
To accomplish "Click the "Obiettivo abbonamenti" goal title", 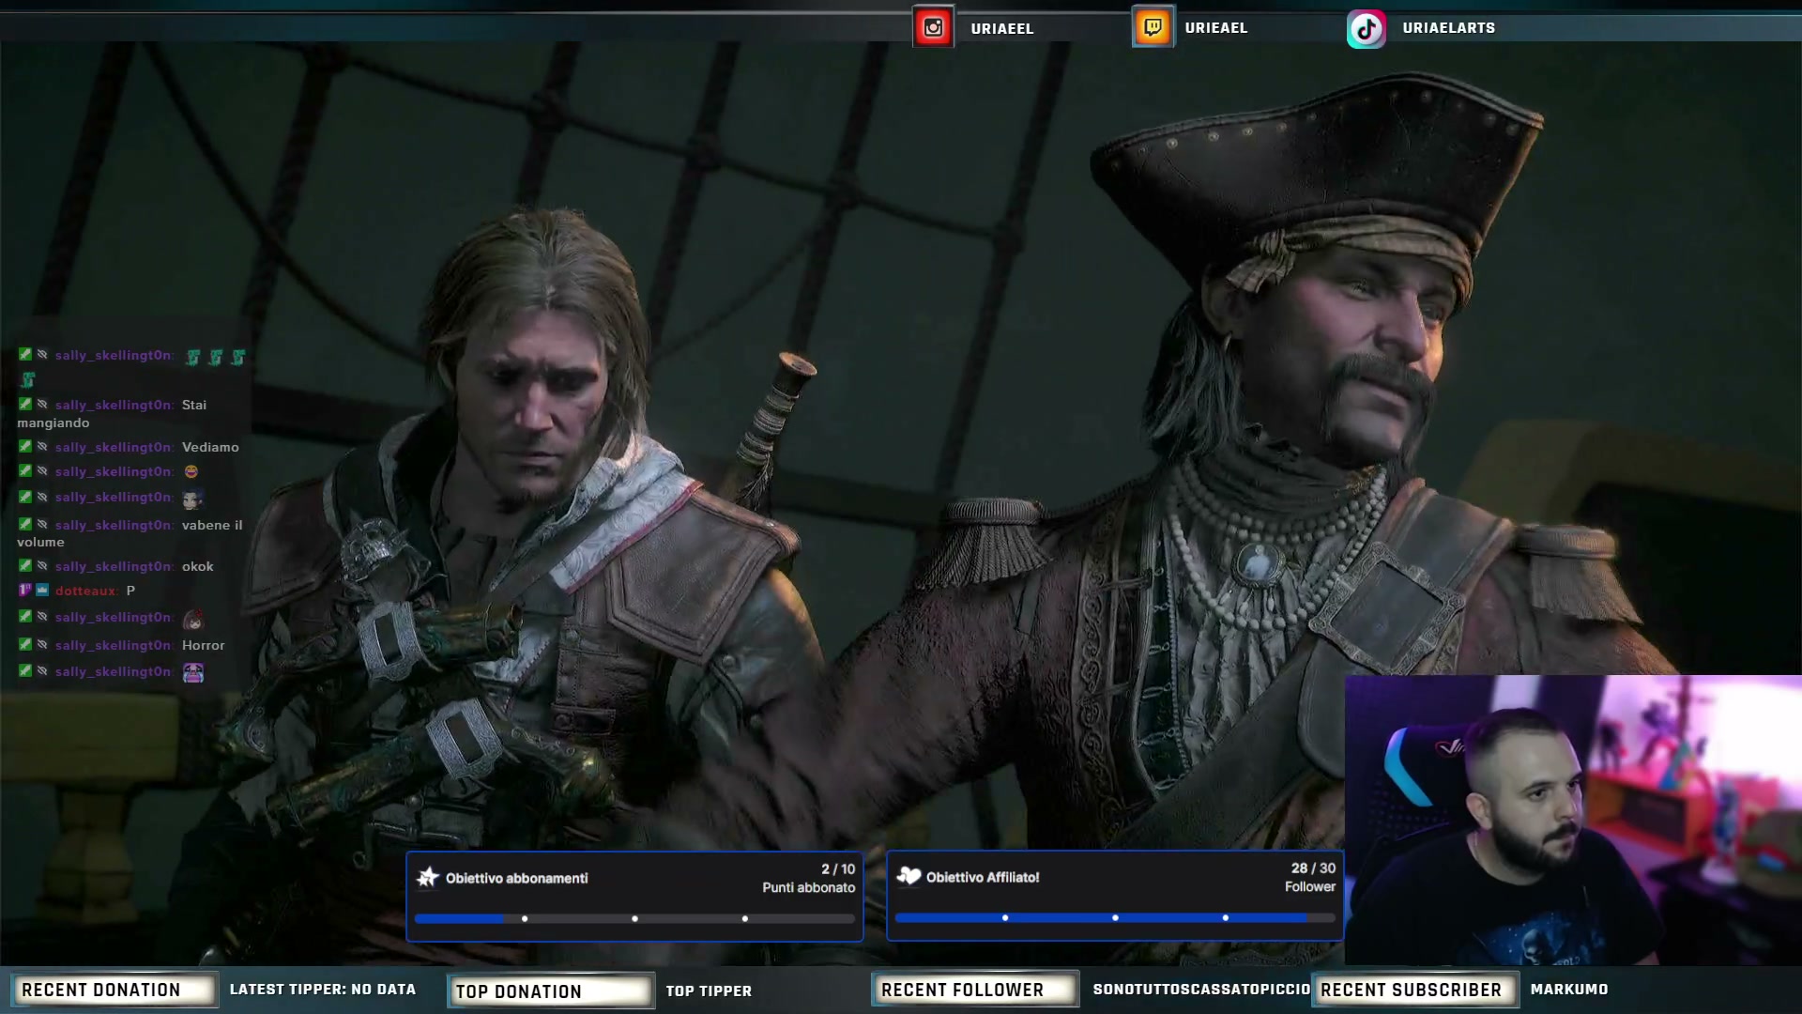I will coord(516,878).
